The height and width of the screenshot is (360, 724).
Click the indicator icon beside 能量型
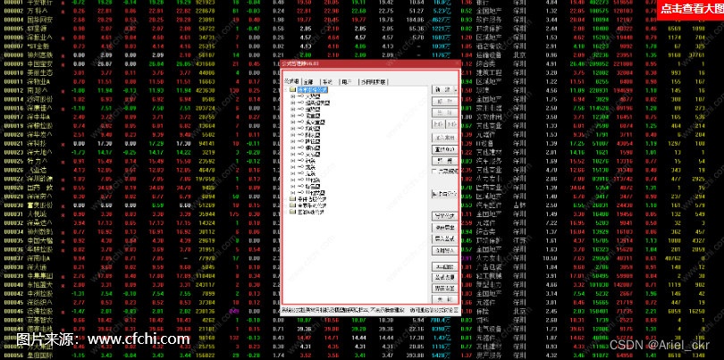point(300,116)
